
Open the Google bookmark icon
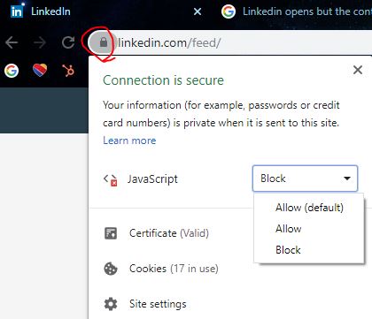tap(12, 71)
